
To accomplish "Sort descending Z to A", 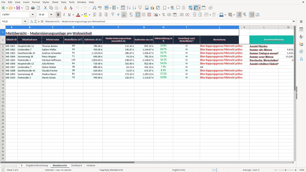I will [134, 8].
